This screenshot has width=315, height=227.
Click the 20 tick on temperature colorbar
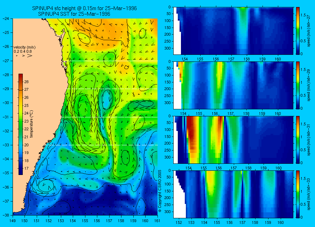pyautogui.click(x=26, y=145)
